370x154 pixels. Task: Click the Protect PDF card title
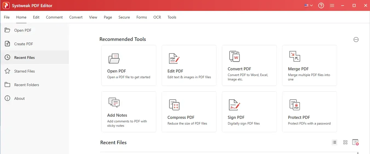[299, 117]
